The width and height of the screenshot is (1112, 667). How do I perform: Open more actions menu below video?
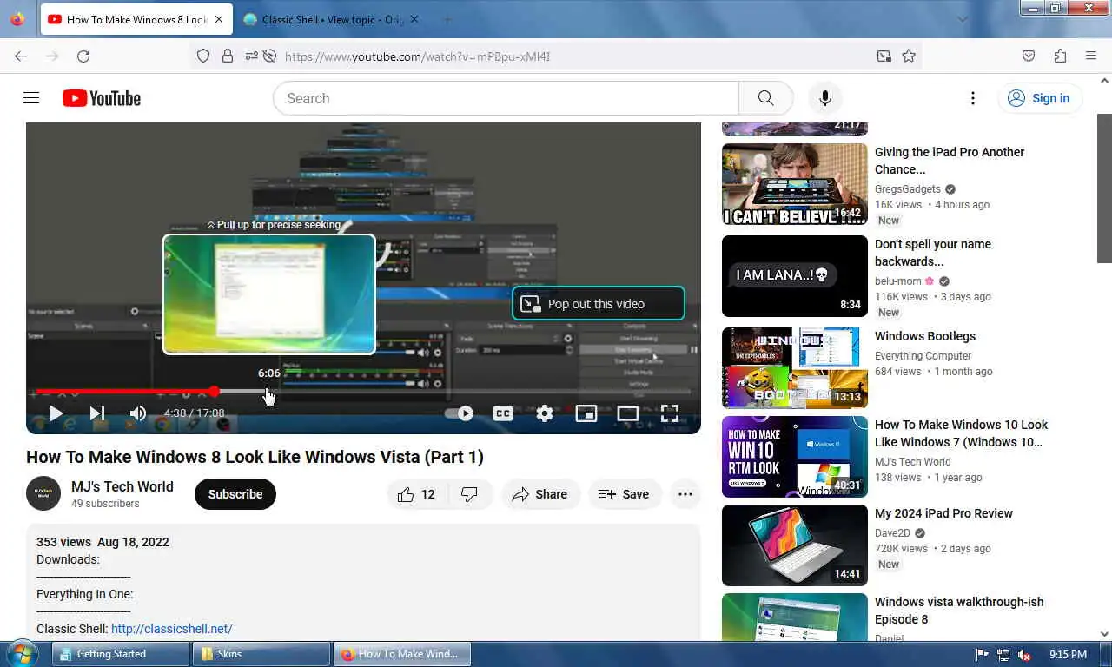pyautogui.click(x=685, y=494)
